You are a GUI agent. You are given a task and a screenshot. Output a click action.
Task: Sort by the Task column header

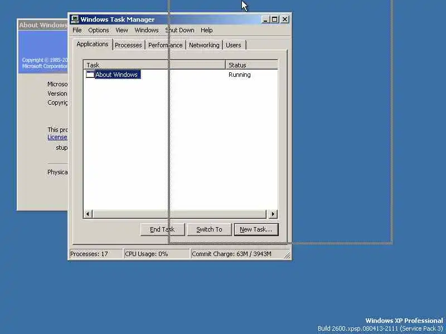(154, 65)
